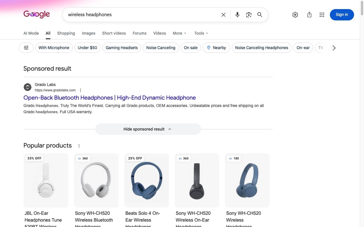
Task: Expand the Tools dropdown
Action: 201,33
